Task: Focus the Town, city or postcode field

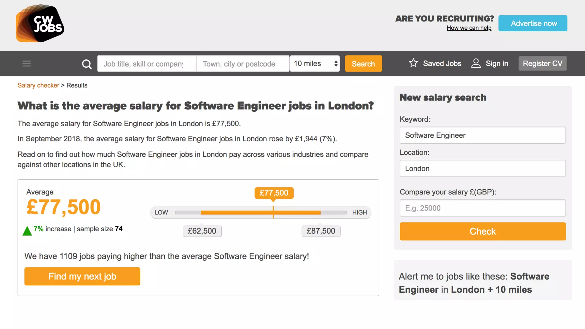Action: coord(243,64)
